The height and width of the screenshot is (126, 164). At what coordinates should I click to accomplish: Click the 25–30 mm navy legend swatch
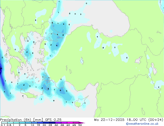click(52, 123)
